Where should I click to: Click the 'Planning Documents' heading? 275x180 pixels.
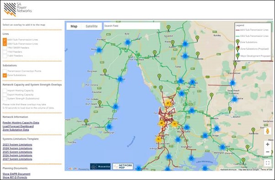pyautogui.click(x=15, y=168)
